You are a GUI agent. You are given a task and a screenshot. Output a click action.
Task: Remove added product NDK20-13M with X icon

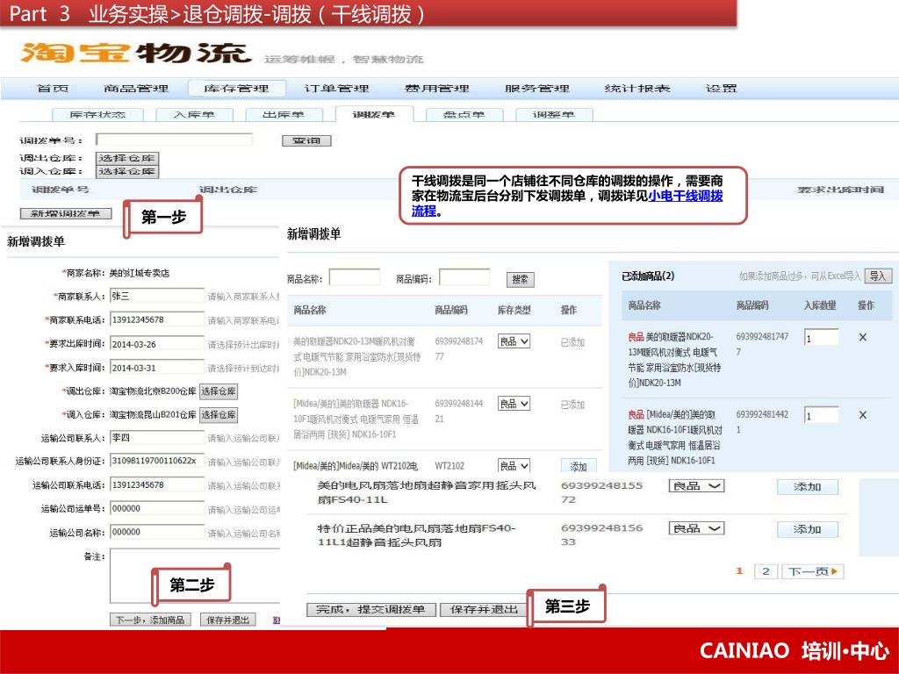pos(862,338)
